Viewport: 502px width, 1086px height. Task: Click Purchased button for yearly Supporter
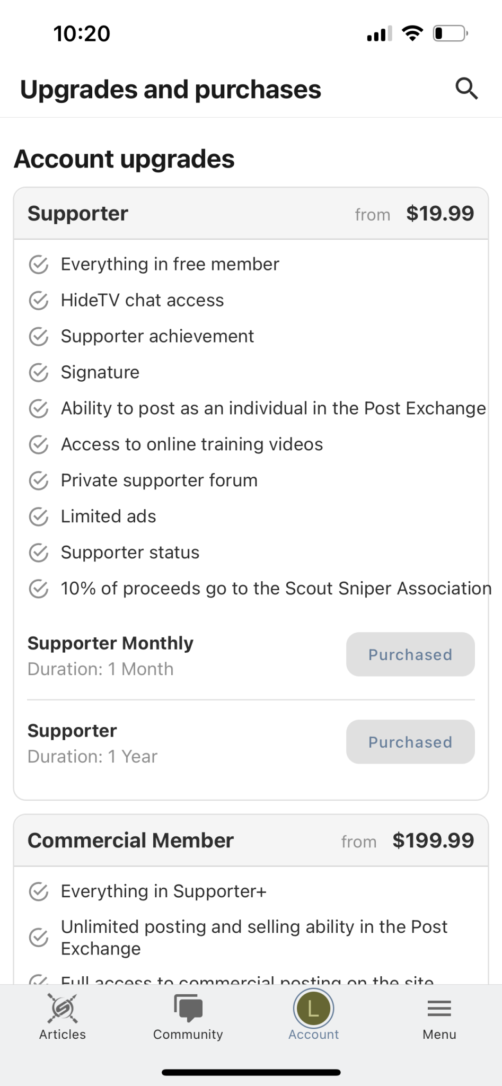tap(410, 742)
